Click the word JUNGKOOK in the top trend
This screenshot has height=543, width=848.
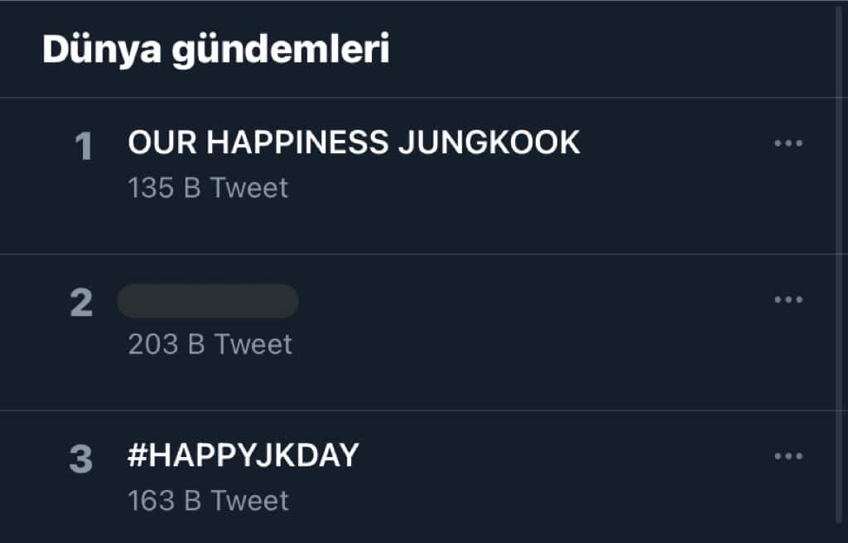pos(489,143)
